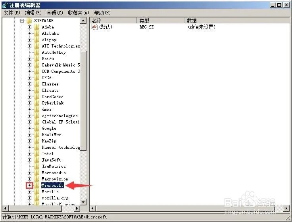292x222 pixels.
Task: Collapse the SOFTWARE key
Action: coord(22,21)
